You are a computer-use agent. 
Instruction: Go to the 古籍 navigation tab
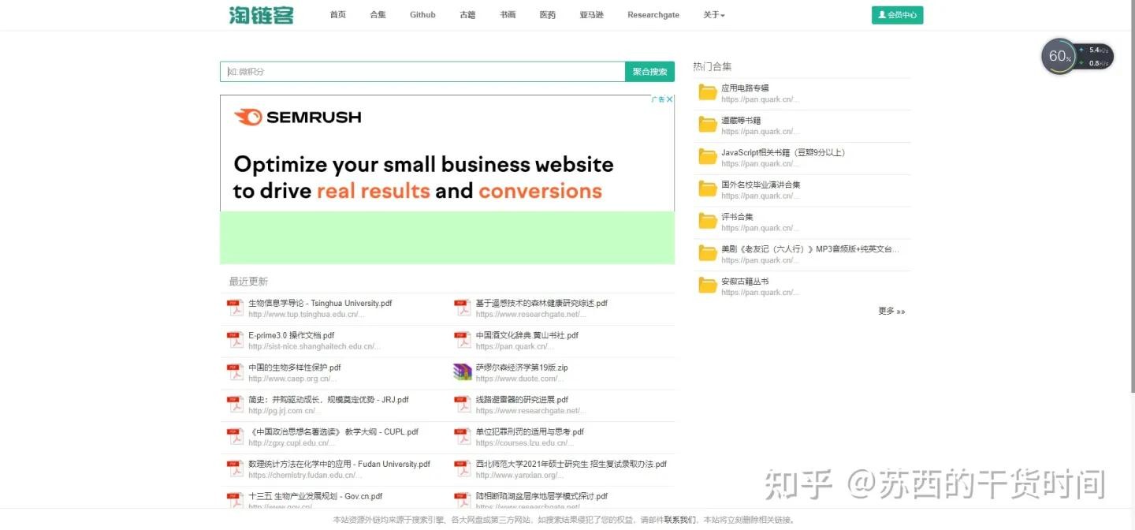point(467,15)
